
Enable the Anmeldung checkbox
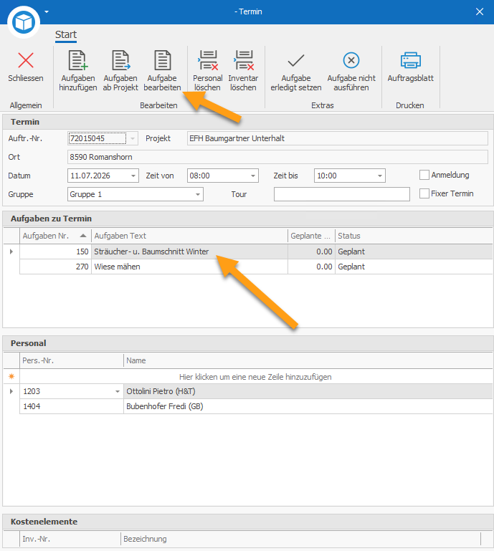coord(424,175)
